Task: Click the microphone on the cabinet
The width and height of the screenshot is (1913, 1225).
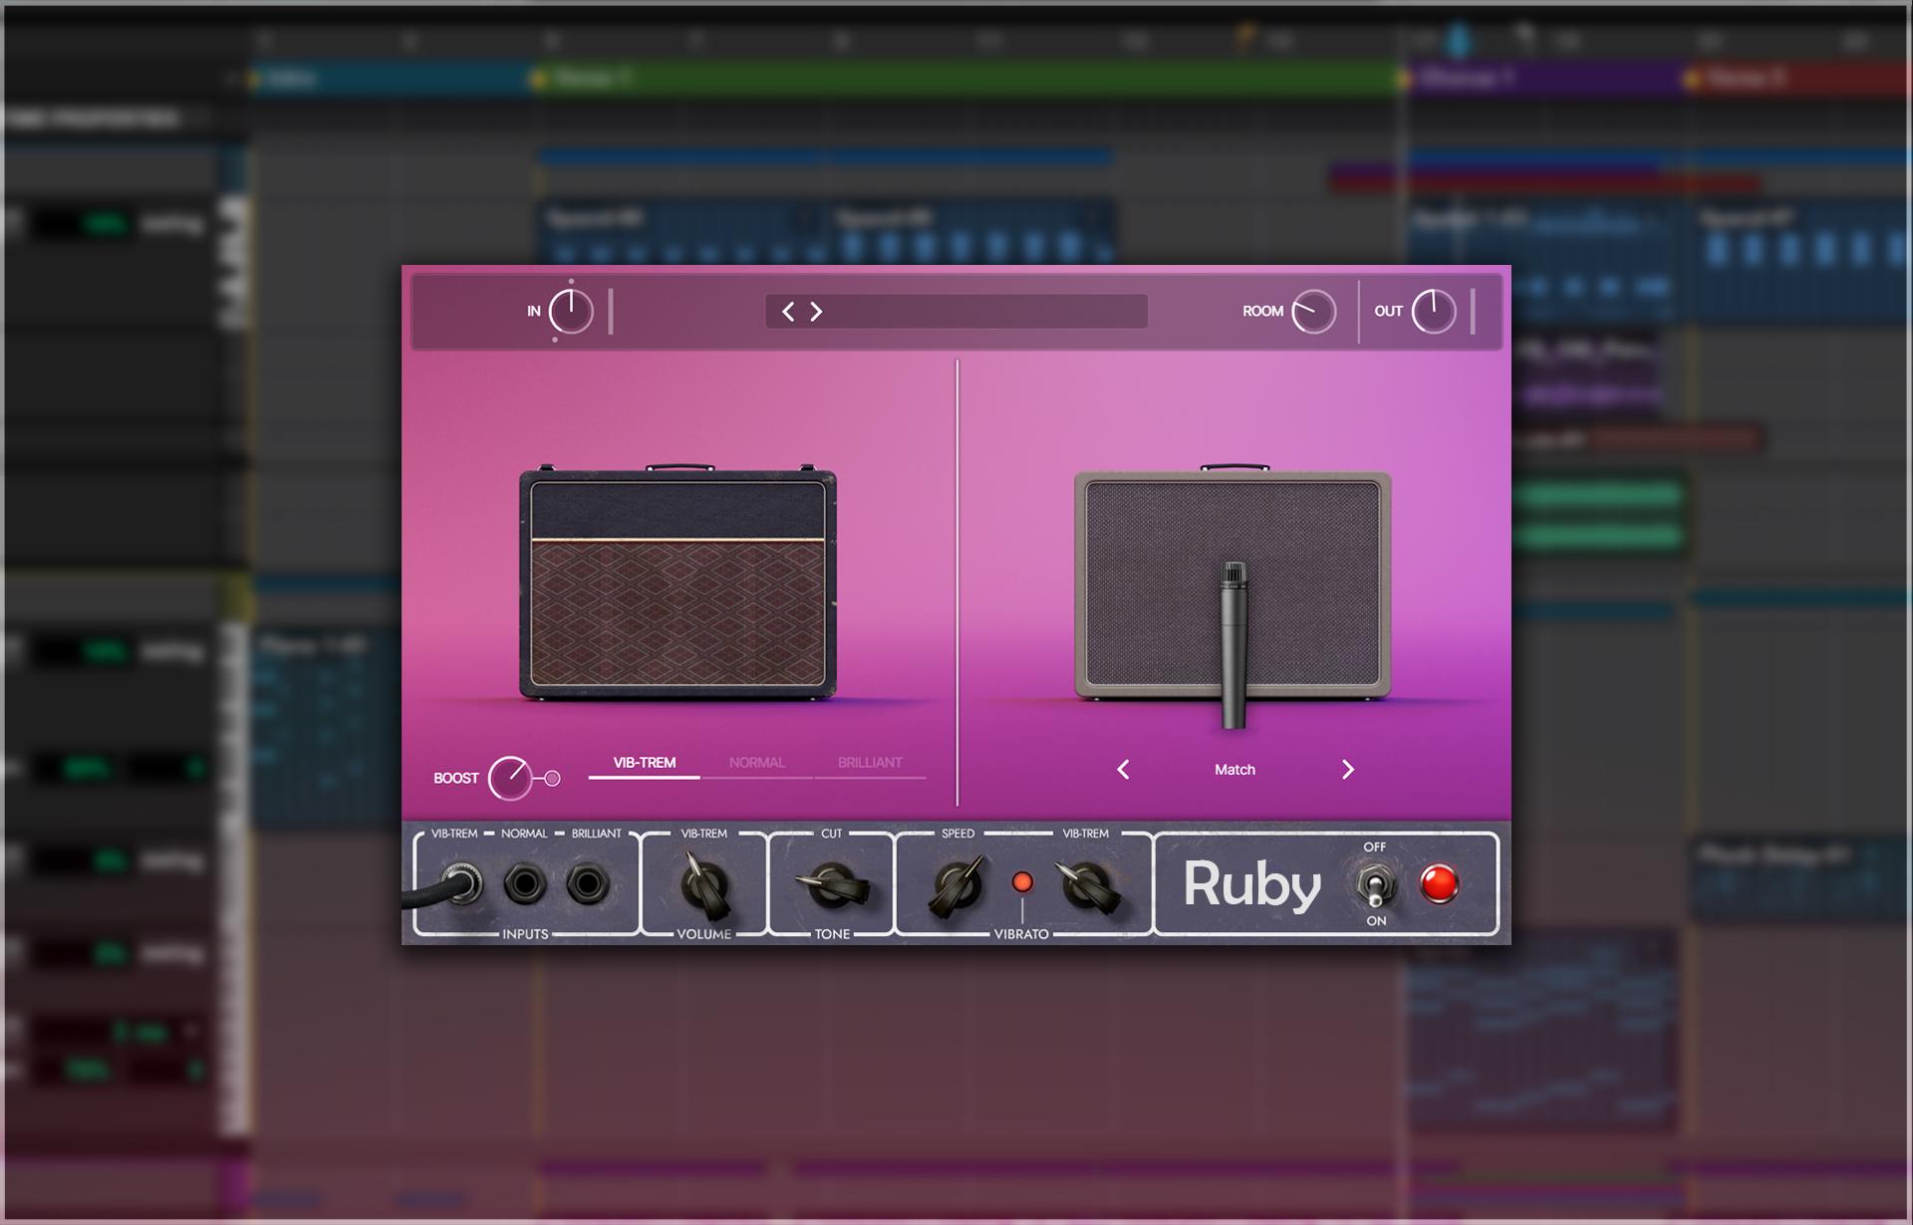Action: [x=1234, y=645]
